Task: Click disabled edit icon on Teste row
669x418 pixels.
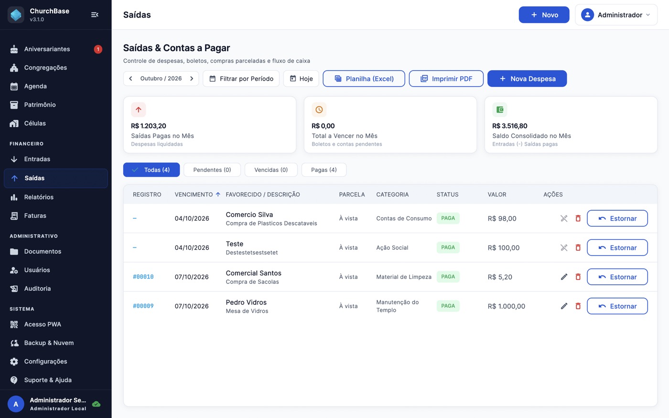Action: [564, 247]
